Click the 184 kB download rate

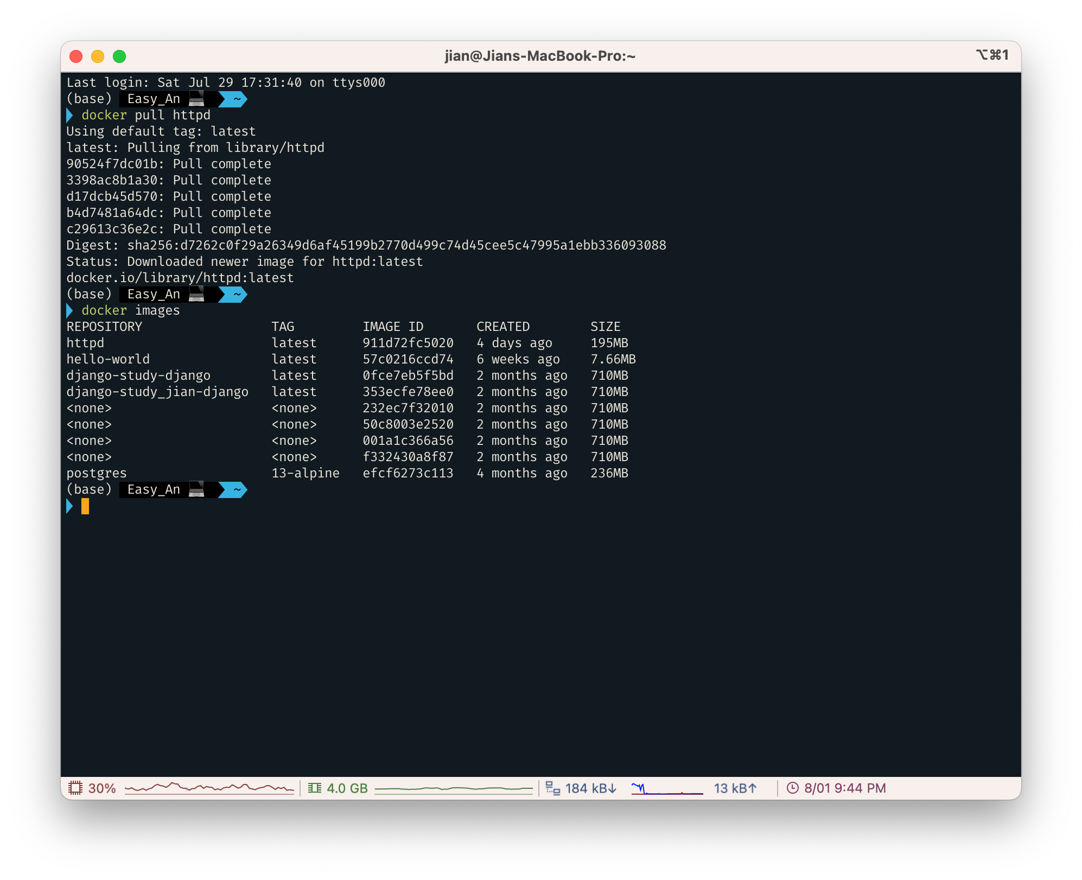pyautogui.click(x=591, y=788)
